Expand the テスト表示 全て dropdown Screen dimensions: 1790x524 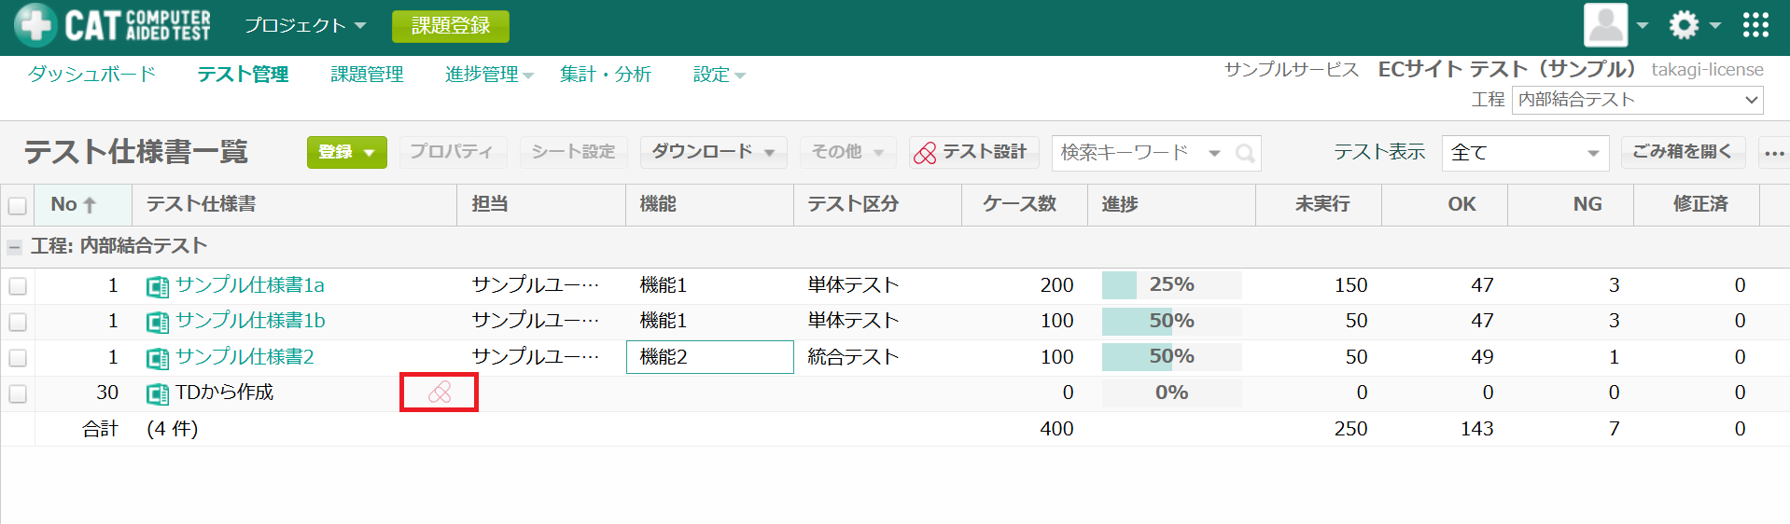[1524, 153]
